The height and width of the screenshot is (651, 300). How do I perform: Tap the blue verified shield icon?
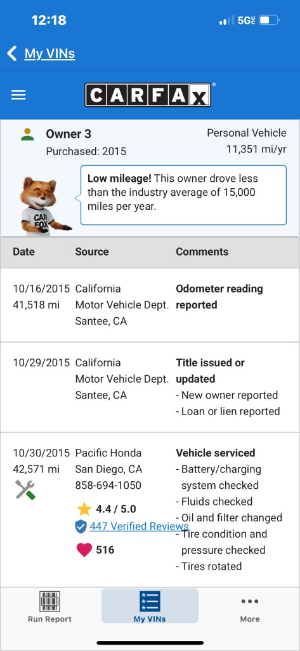click(x=81, y=526)
